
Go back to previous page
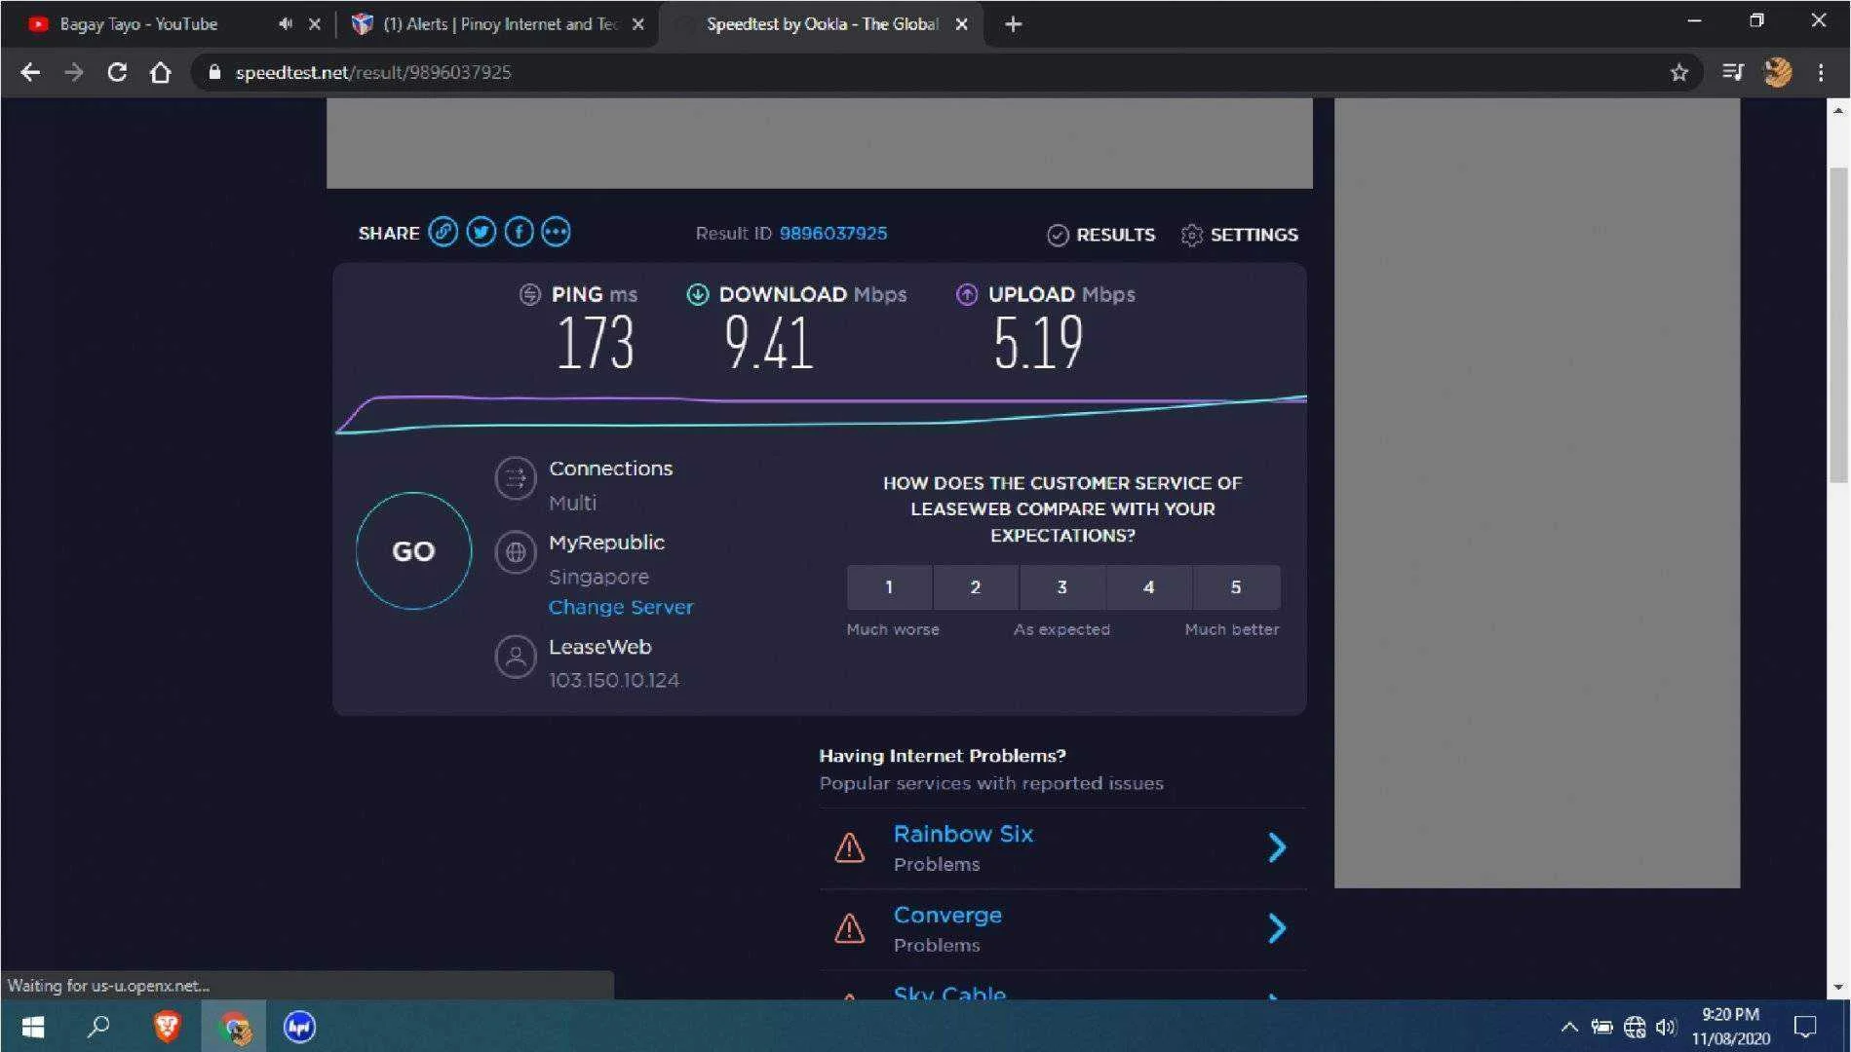click(30, 72)
